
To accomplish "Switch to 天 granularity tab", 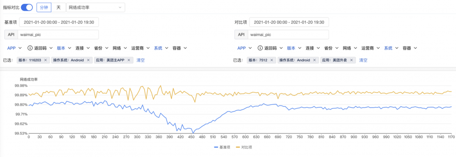I will [x=58, y=7].
